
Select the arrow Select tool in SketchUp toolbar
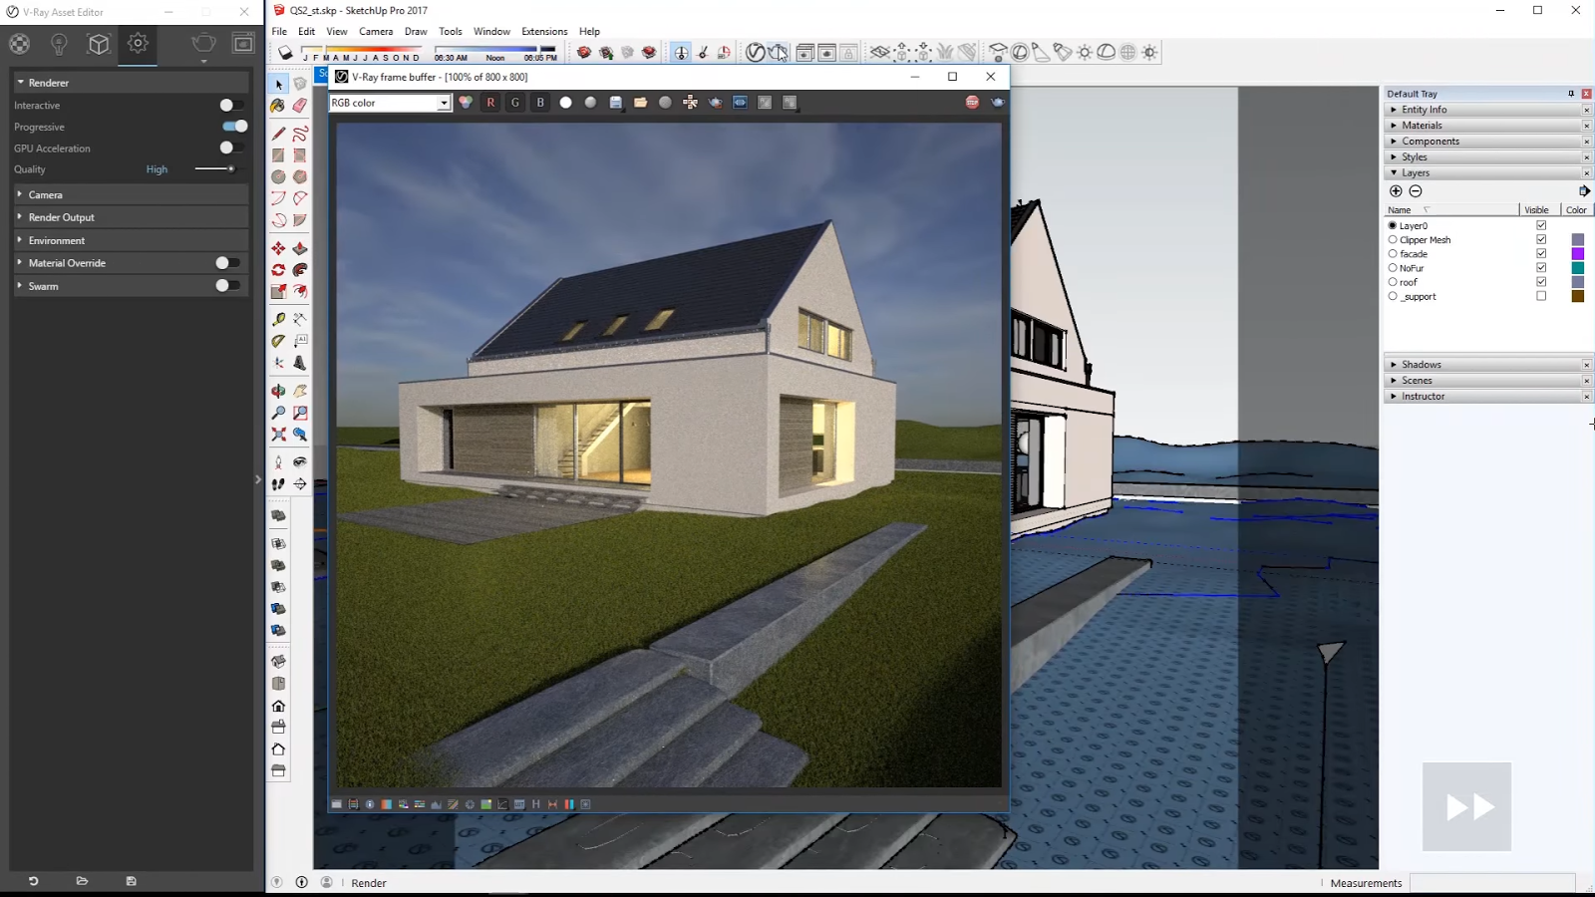[x=279, y=85]
